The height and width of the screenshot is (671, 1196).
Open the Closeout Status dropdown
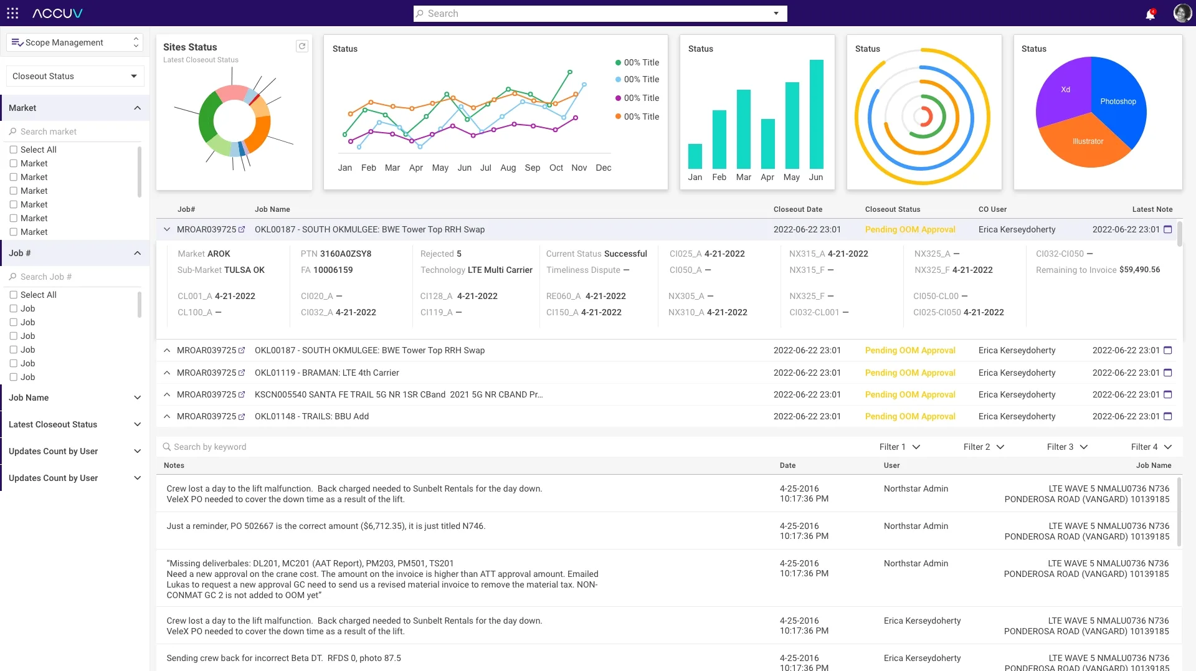pyautogui.click(x=75, y=76)
